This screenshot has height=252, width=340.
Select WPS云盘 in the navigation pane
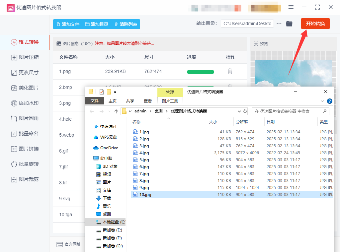coord(106,137)
